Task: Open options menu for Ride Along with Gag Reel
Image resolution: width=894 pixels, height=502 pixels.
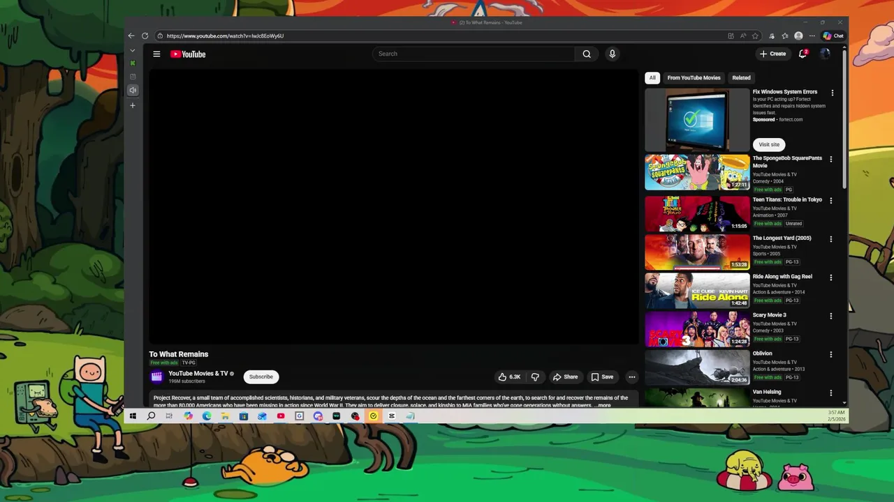Action: coord(831,277)
